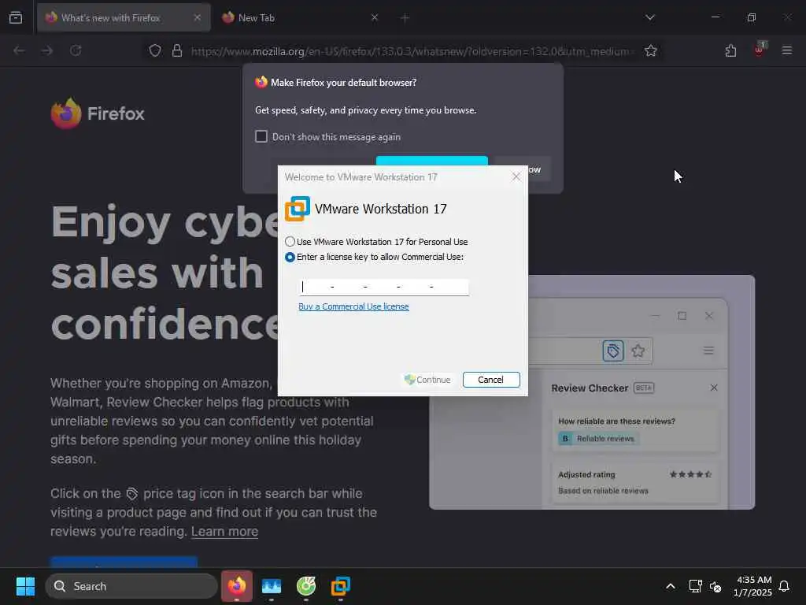Viewport: 806px width, 605px height.
Task: Click the price tag icon in the illustration
Action: click(612, 351)
